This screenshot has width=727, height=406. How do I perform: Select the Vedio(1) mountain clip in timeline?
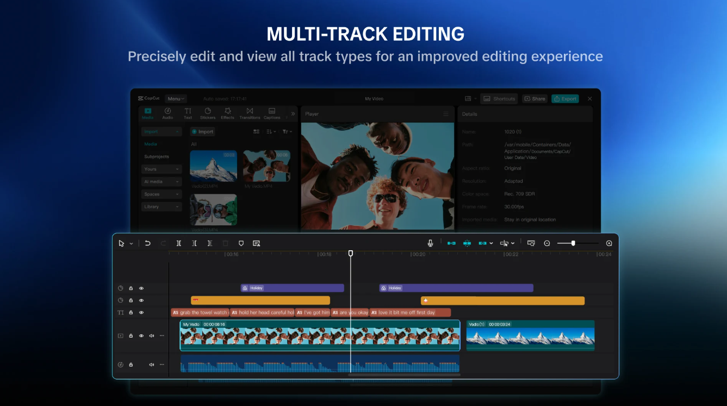click(x=530, y=335)
